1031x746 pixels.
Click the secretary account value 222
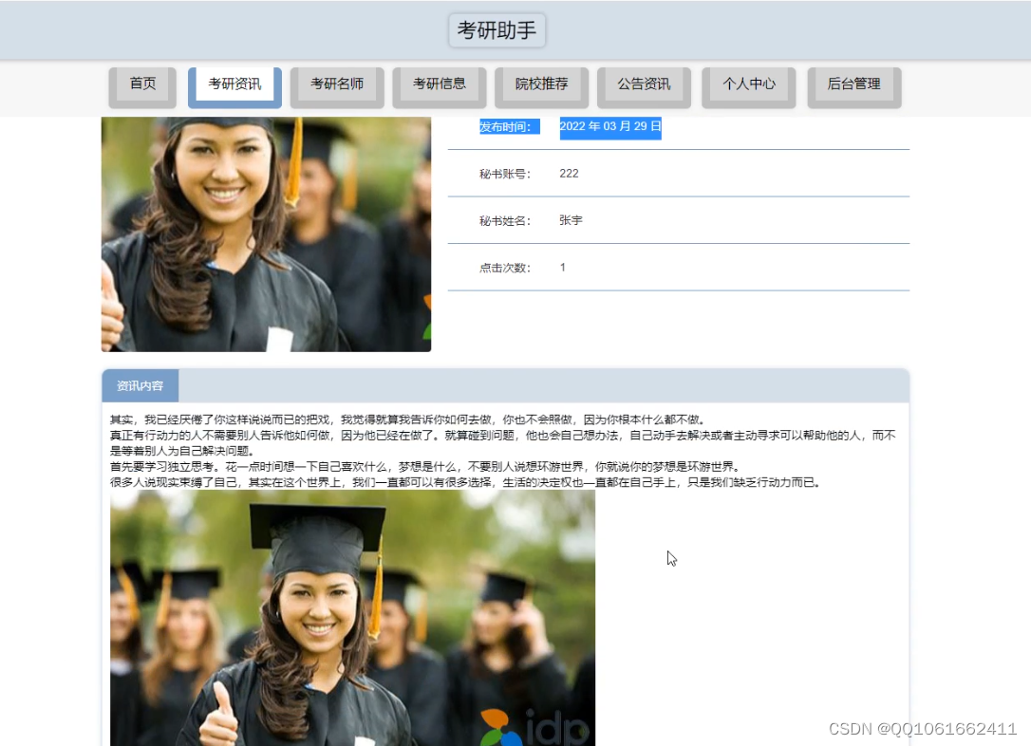[569, 174]
